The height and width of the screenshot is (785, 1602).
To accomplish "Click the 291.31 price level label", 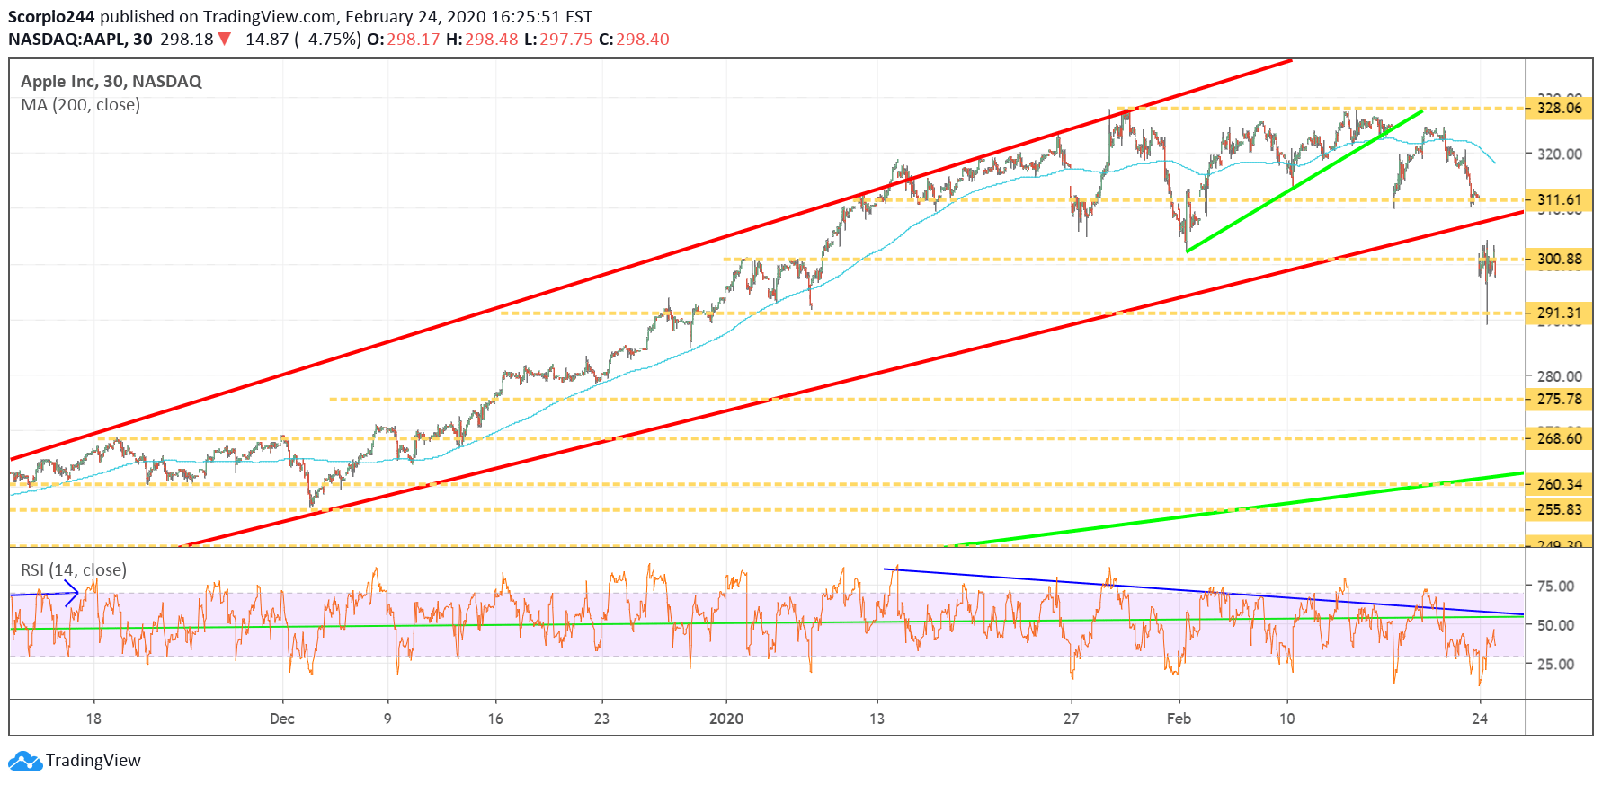I will click(1559, 313).
